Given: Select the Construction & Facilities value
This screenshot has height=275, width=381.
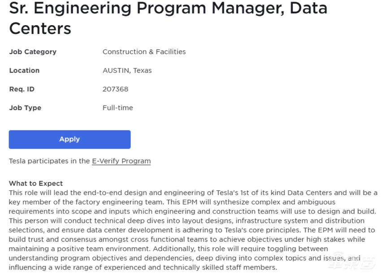Looking at the screenshot, I should [144, 52].
